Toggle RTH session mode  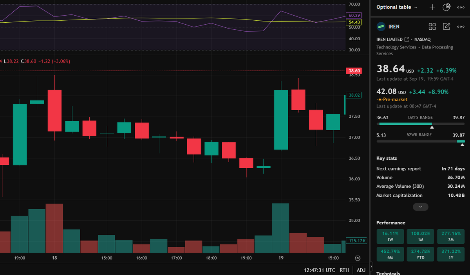344,270
